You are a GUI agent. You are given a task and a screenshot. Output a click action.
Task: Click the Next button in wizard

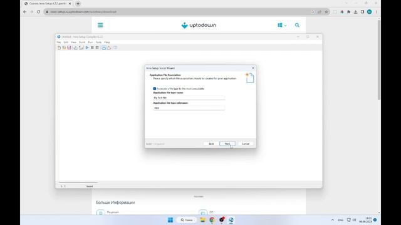click(x=227, y=144)
